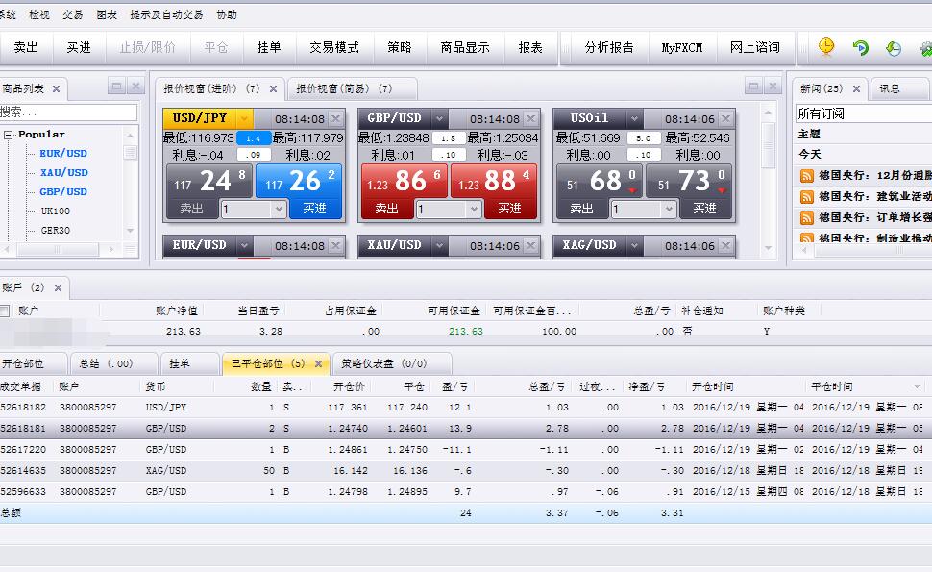Maximize the quote window panel
This screenshot has width=932, height=572.
(753, 87)
